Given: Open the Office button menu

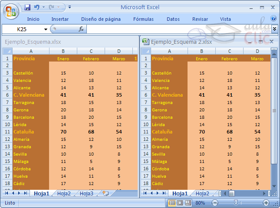Looking at the screenshot, I should coord(11,10).
